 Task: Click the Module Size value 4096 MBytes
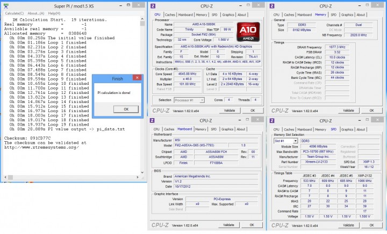pos(318,147)
